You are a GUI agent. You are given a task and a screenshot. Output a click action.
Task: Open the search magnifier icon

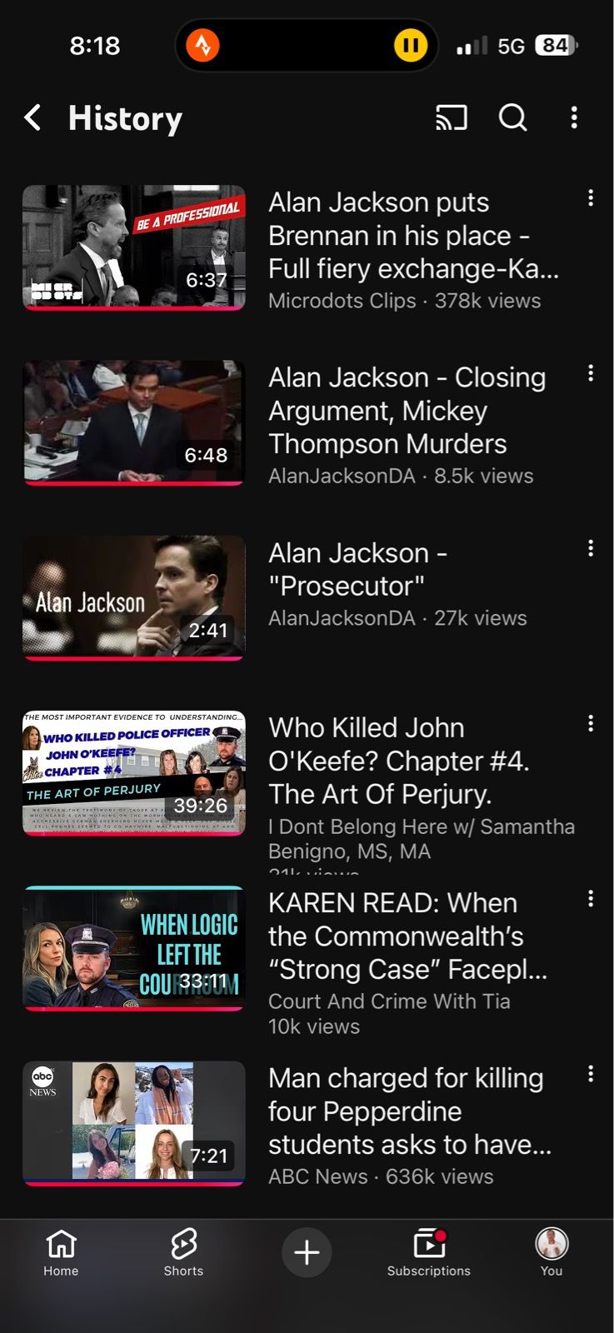(513, 117)
